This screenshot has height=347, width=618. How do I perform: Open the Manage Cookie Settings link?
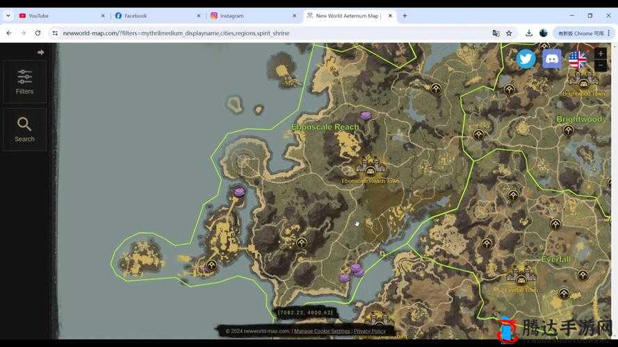tap(322, 331)
